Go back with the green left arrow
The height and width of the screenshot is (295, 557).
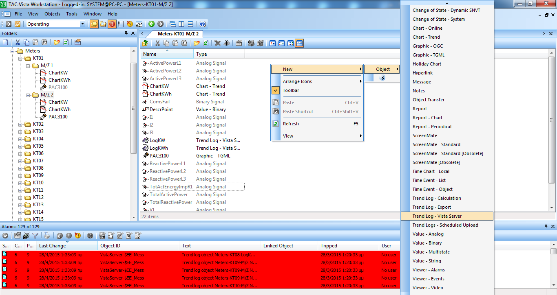[x=151, y=24]
